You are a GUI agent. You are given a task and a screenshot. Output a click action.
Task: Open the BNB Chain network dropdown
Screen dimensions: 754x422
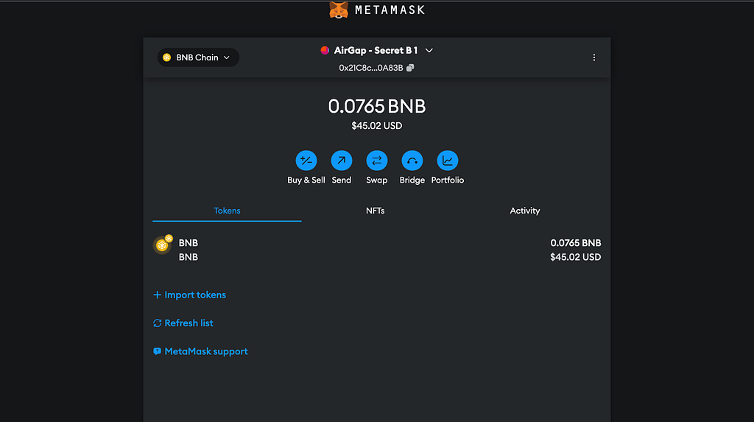198,57
